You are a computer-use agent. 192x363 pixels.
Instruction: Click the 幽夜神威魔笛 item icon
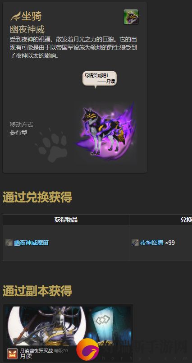(x=9, y=243)
